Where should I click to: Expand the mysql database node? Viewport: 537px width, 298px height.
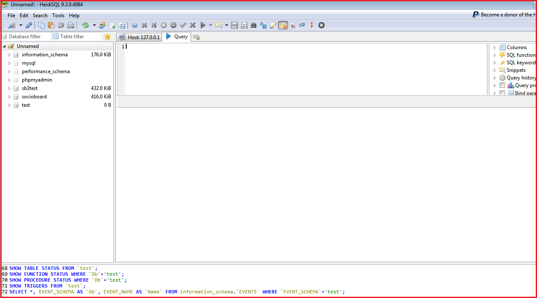[x=9, y=63]
